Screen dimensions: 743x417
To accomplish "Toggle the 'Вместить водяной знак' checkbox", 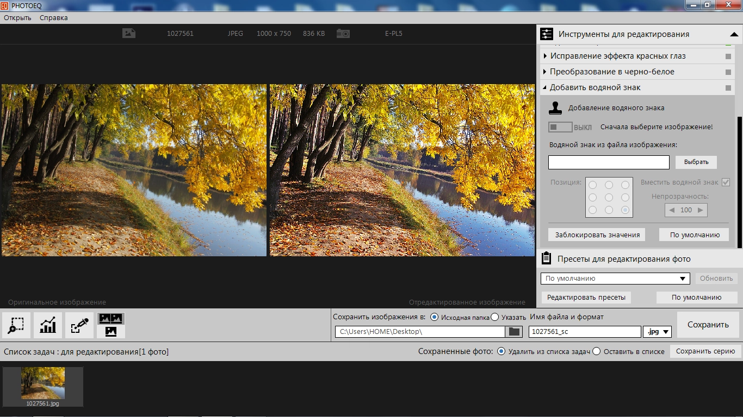I will pyautogui.click(x=726, y=182).
